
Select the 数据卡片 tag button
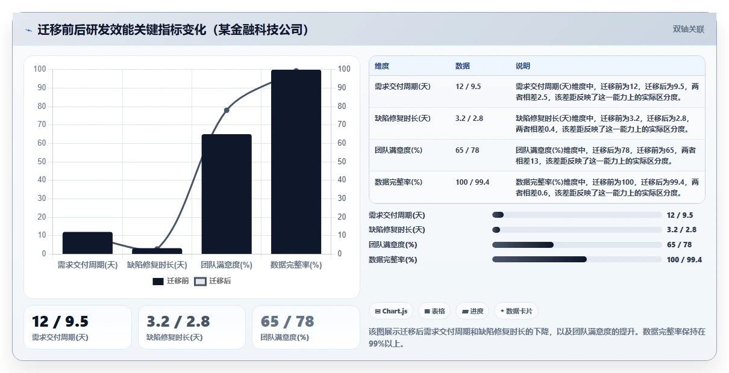click(x=516, y=311)
